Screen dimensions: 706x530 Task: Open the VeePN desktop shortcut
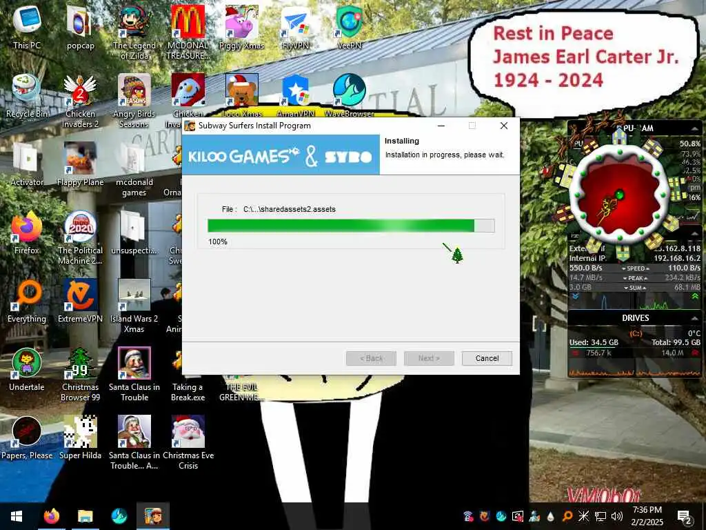pos(349,27)
